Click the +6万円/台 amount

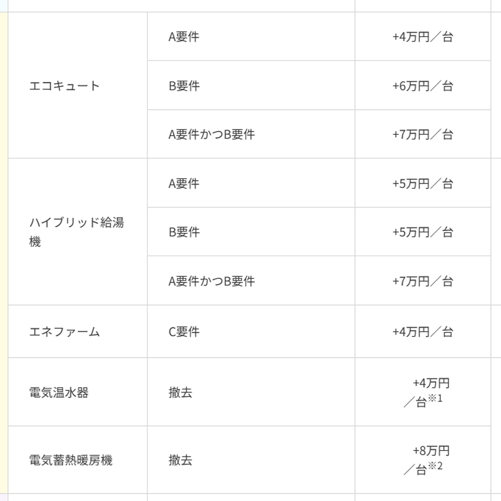423,86
